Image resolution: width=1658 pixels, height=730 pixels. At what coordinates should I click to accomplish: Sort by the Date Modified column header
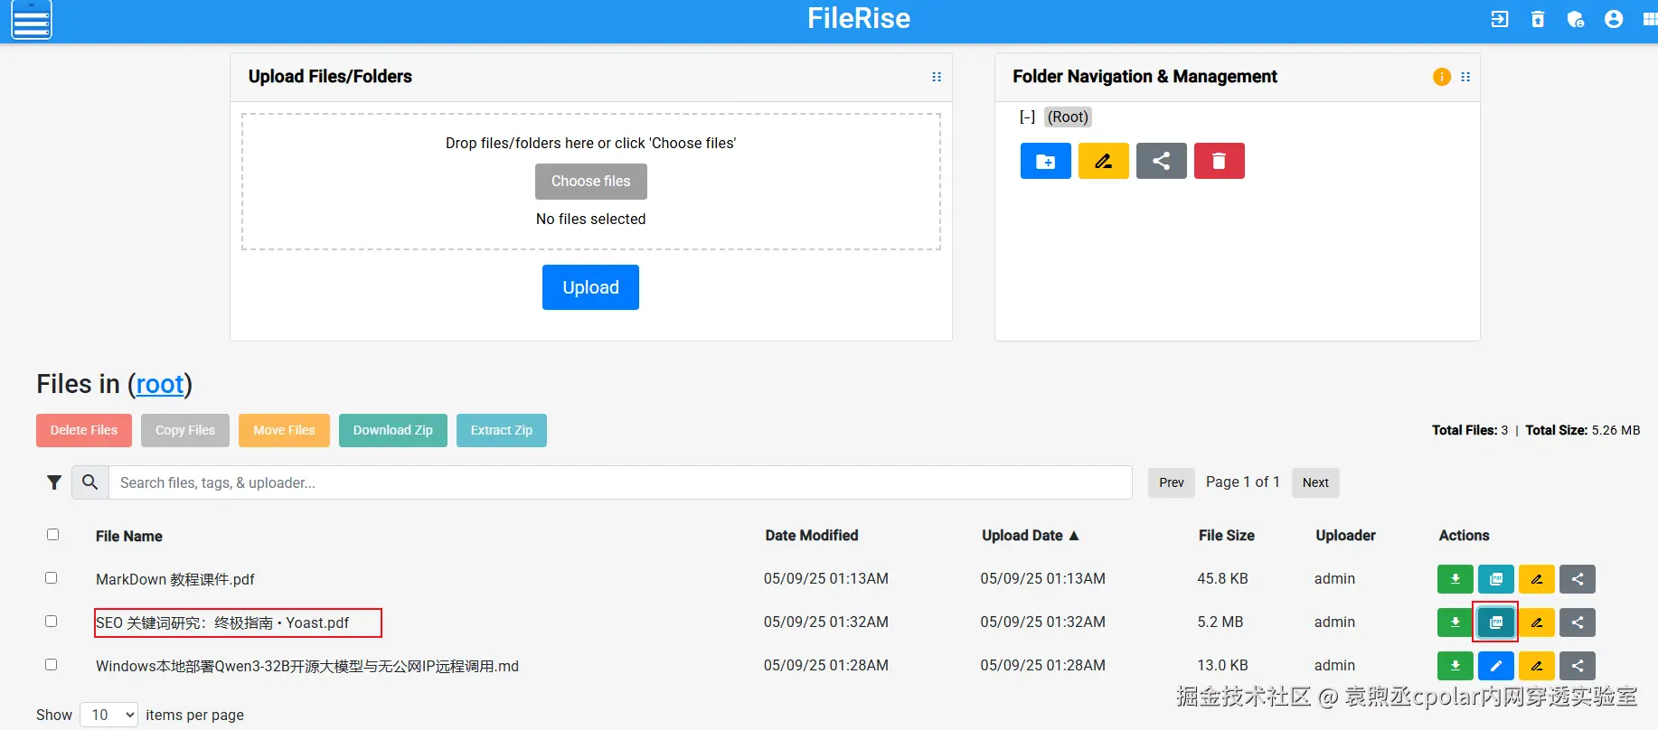(x=812, y=536)
